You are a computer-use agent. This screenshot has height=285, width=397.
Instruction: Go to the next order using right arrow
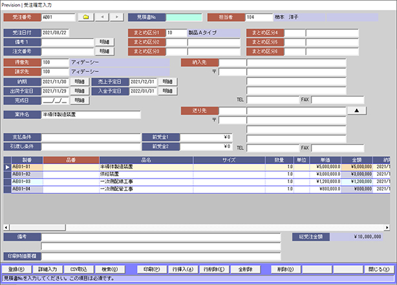(x=116, y=17)
